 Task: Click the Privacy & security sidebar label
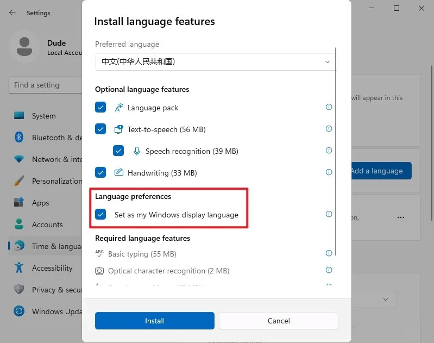(x=57, y=290)
